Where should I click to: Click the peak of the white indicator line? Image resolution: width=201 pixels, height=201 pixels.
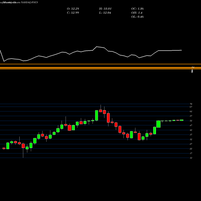97,47
